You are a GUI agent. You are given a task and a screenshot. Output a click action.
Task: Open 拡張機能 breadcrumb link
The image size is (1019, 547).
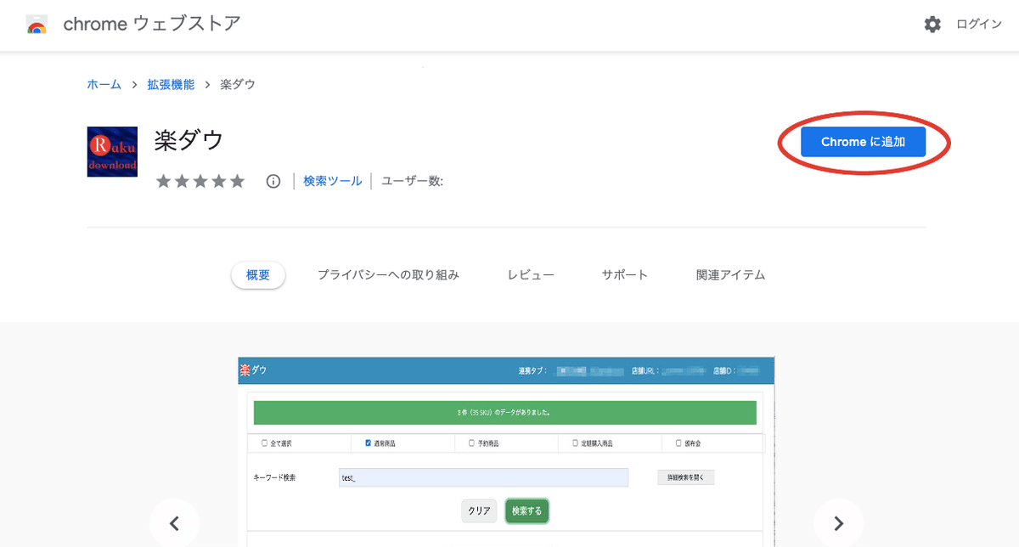click(171, 84)
